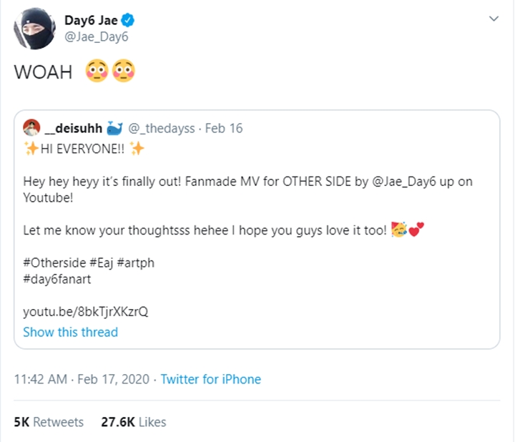The image size is (515, 442).
Task: Expand Show this thread
Action: point(70,332)
